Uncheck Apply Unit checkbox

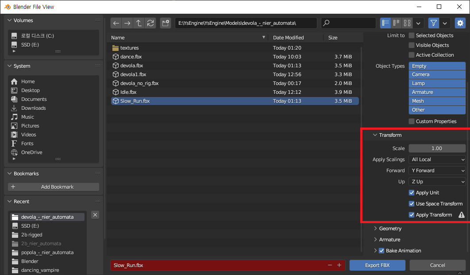pos(412,193)
